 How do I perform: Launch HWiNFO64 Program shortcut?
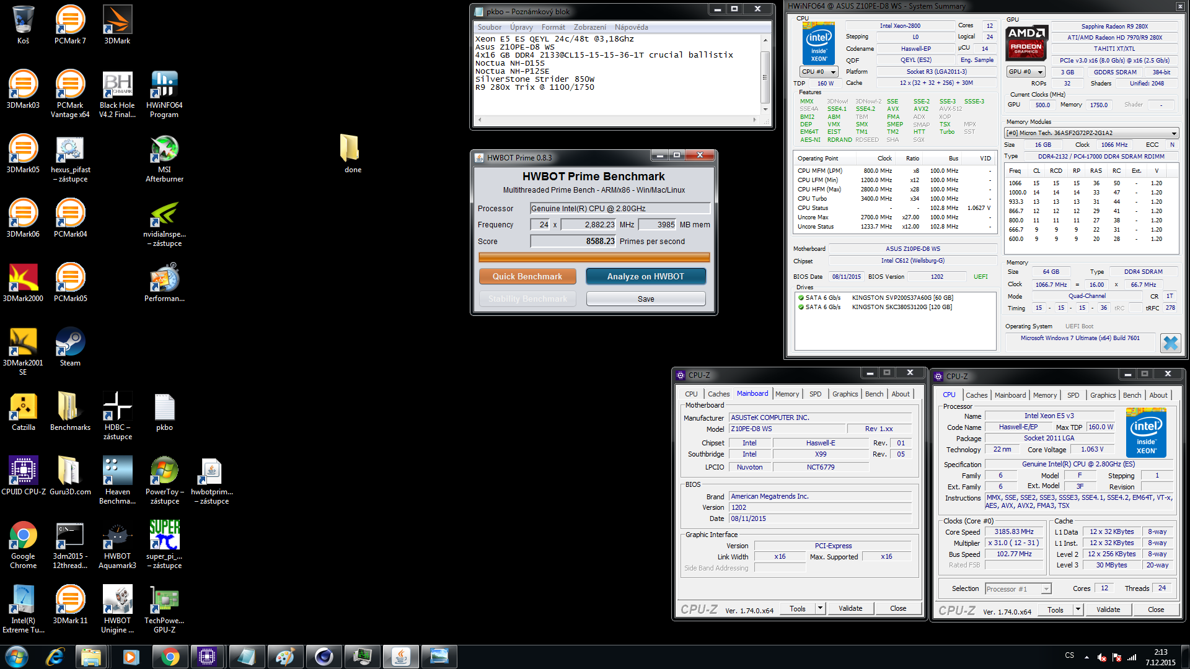point(164,94)
